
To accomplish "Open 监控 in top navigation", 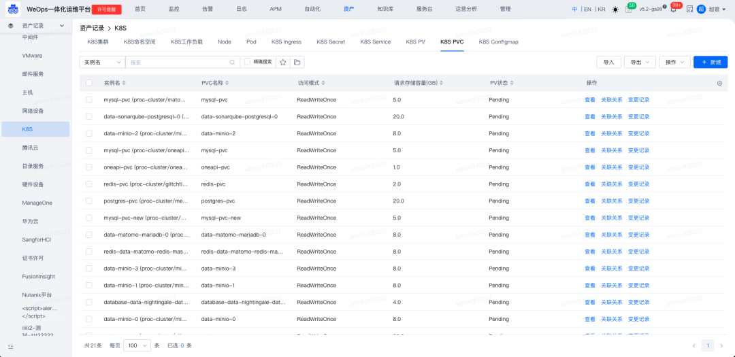I will click(x=174, y=9).
